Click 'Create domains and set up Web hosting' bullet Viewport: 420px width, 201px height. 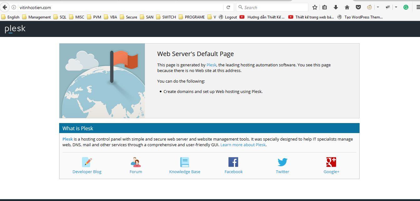[213, 91]
